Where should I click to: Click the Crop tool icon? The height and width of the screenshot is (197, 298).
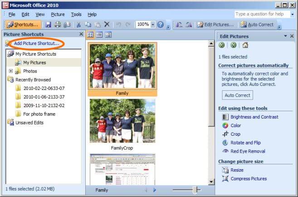[225, 134]
